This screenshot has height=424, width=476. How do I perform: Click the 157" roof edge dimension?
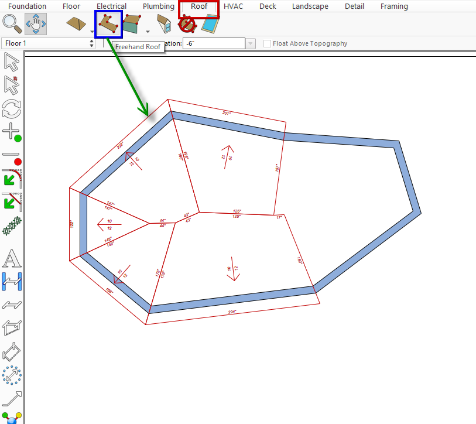[277, 167]
